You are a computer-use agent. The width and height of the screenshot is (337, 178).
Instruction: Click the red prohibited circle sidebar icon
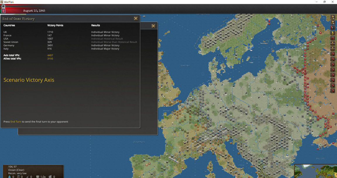click(x=333, y=39)
